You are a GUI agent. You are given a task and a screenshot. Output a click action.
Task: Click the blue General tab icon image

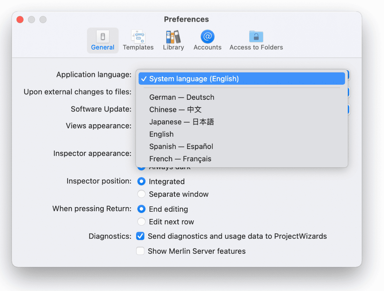pos(102,37)
